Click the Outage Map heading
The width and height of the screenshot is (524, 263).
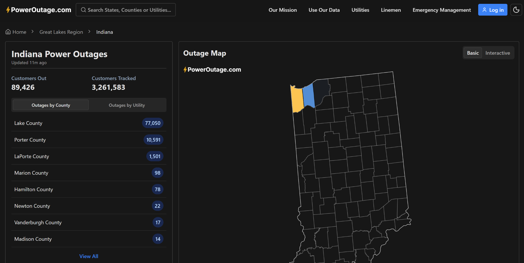pyautogui.click(x=205, y=53)
